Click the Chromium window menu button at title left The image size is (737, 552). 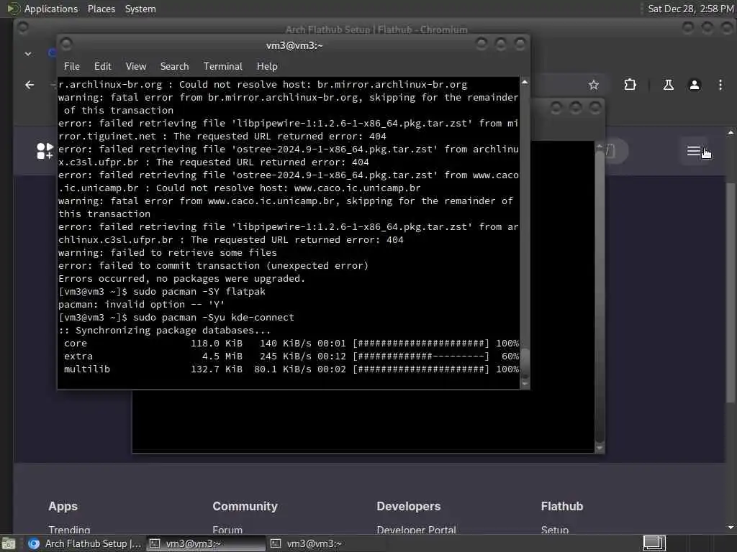point(22,28)
